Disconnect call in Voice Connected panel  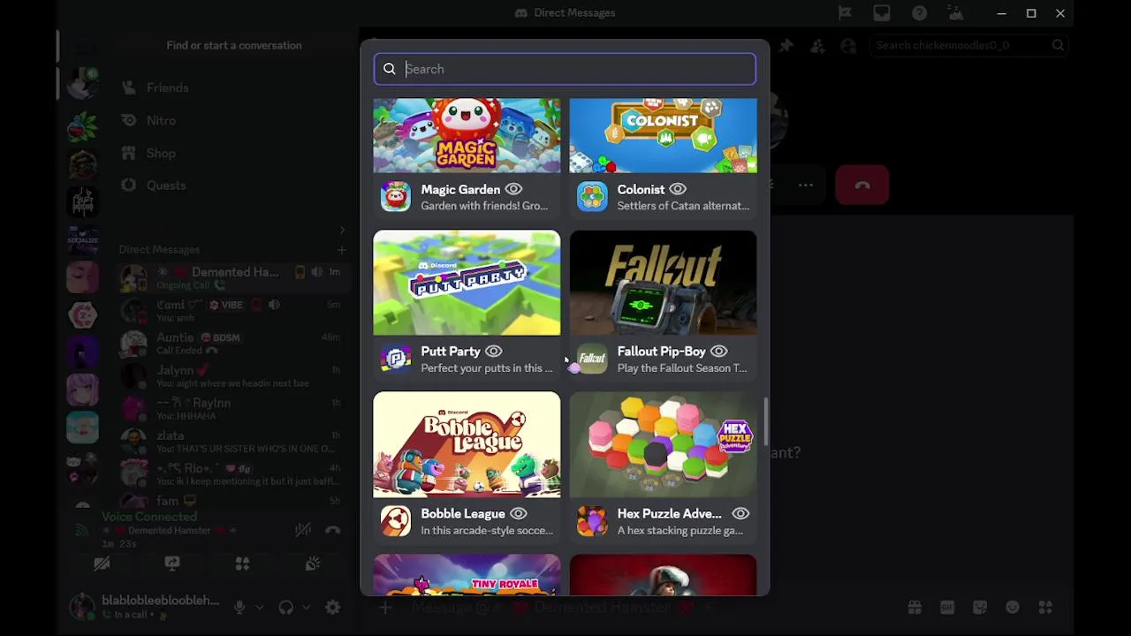(333, 529)
